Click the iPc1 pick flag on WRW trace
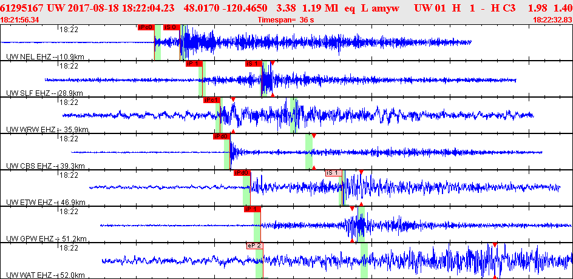This screenshot has width=573, height=279. click(x=211, y=100)
